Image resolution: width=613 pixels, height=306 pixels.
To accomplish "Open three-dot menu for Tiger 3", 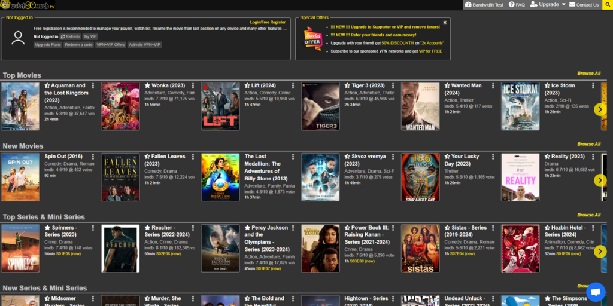I will pyautogui.click(x=393, y=86).
